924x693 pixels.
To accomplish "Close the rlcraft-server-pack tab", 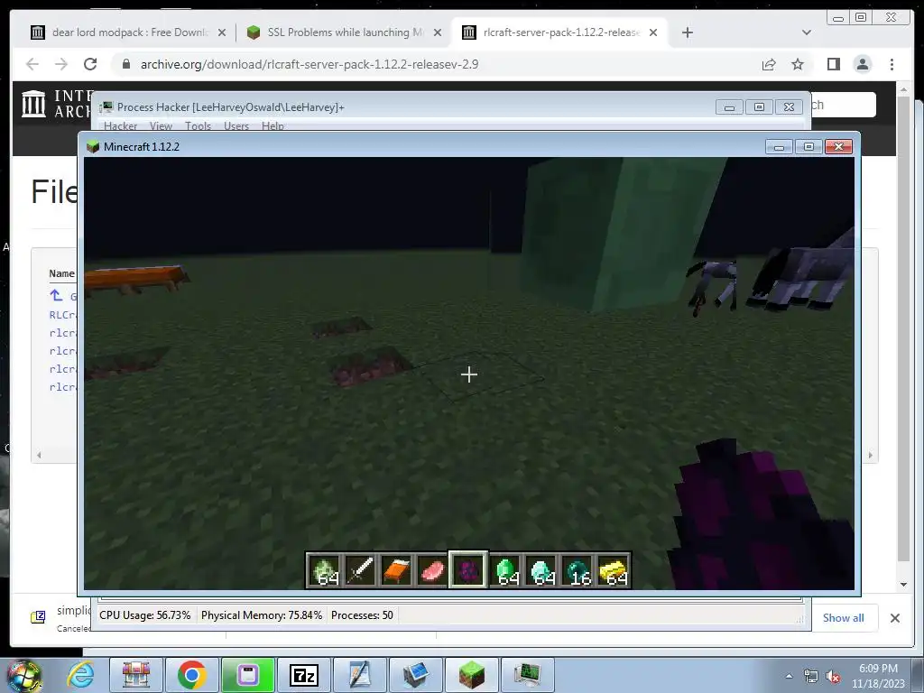I will point(653,32).
